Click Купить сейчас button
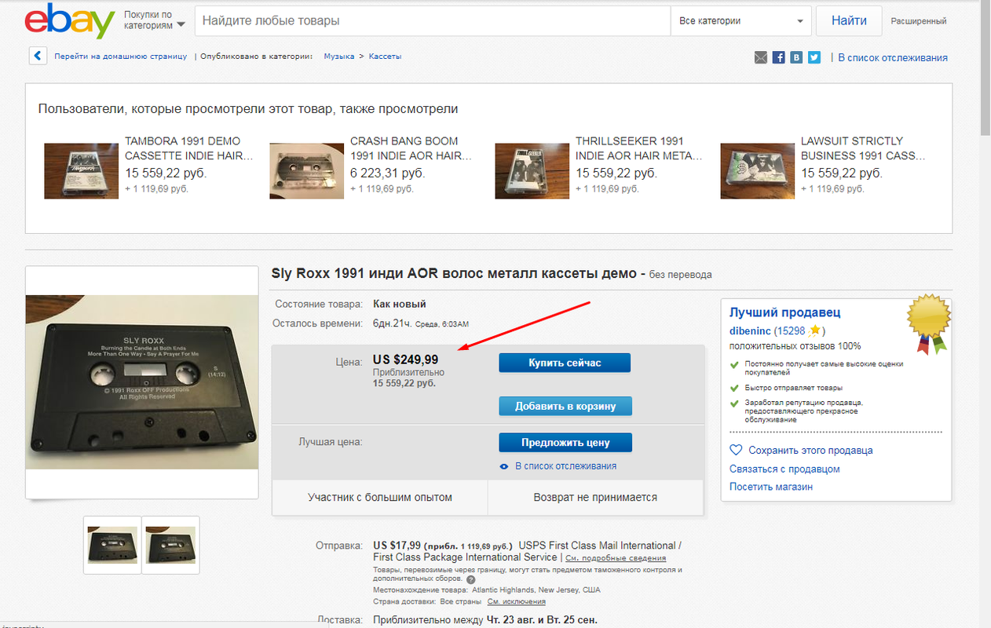991x628 pixels. [x=565, y=363]
